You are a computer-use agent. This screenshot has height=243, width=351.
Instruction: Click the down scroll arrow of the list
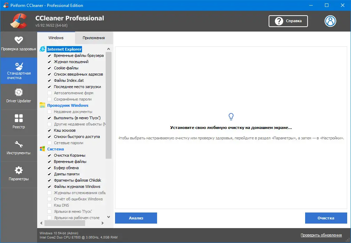(108, 217)
